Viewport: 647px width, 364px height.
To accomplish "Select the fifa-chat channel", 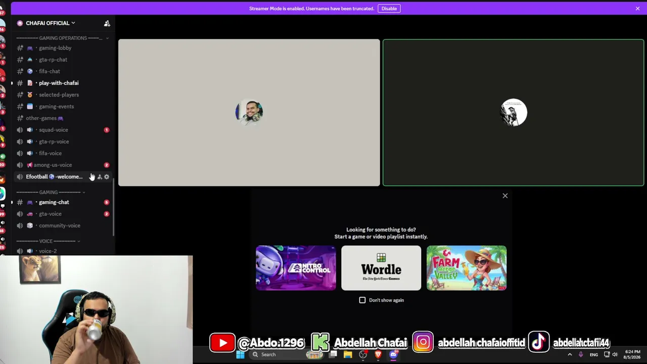I will click(x=63, y=71).
